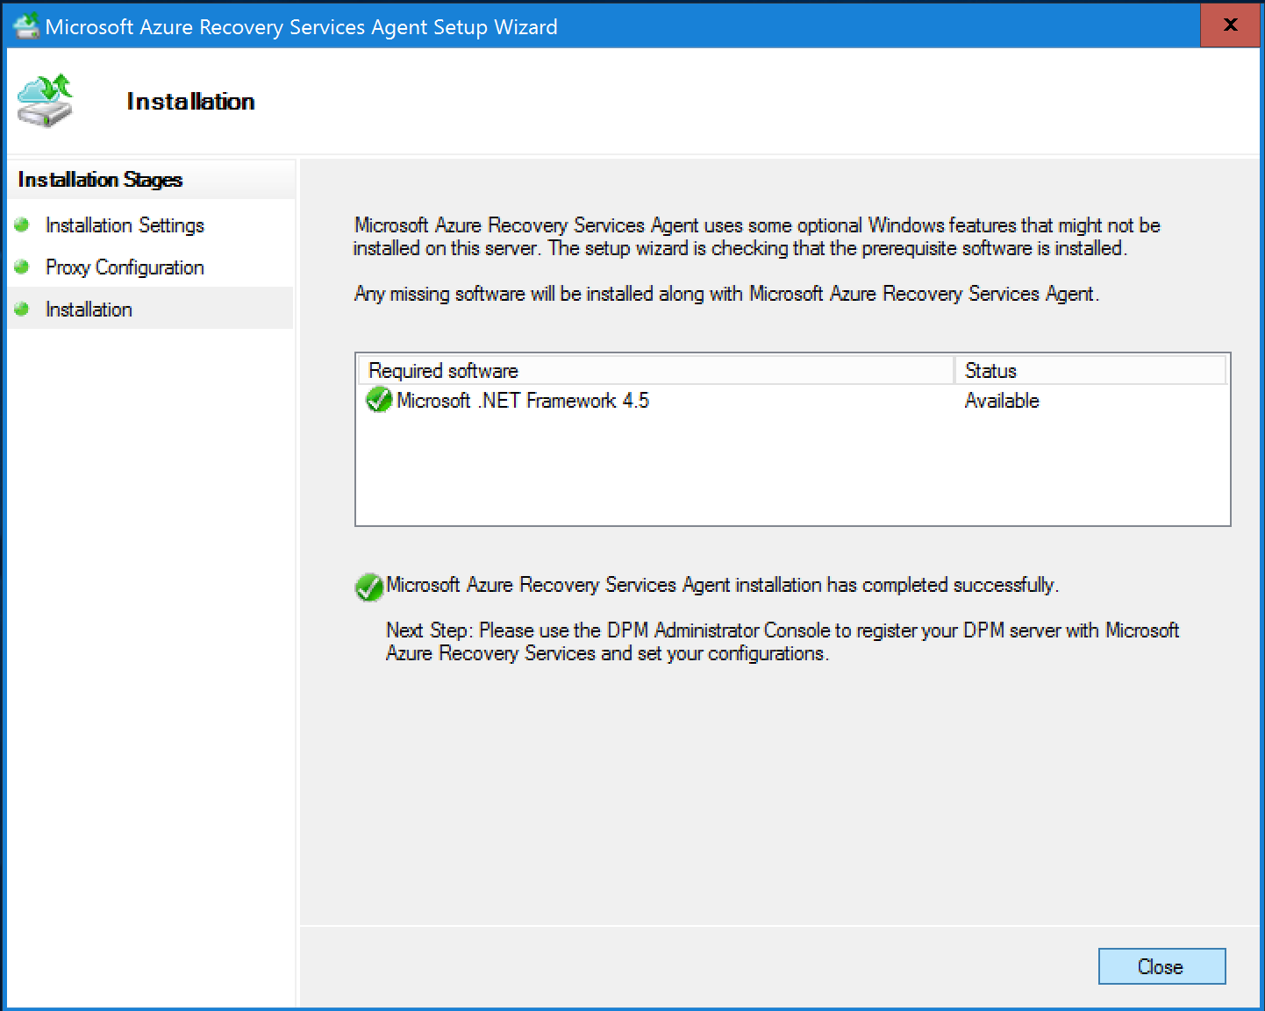The image size is (1265, 1011).
Task: Click the wizard window title text
Action: click(301, 27)
